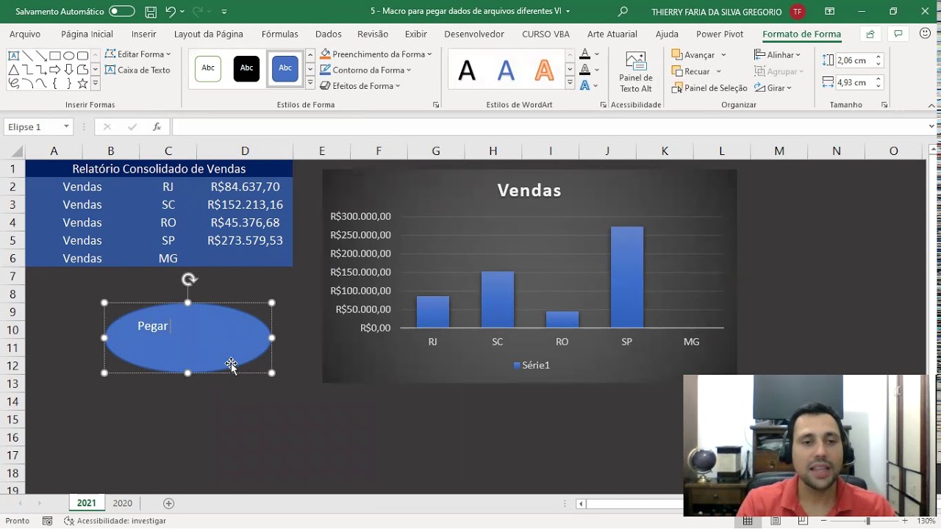The height and width of the screenshot is (529, 941).
Task: Select sheet tab 2021
Action: pos(86,503)
